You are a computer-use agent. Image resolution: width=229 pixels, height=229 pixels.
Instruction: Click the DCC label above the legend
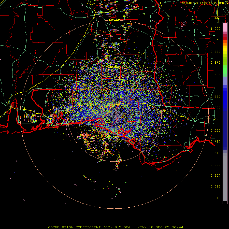223,15
